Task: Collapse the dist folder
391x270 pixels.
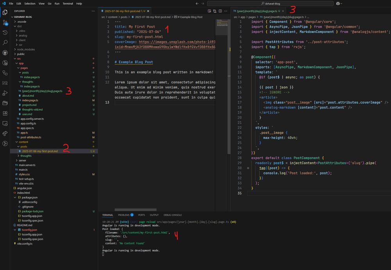Action: pos(19,26)
